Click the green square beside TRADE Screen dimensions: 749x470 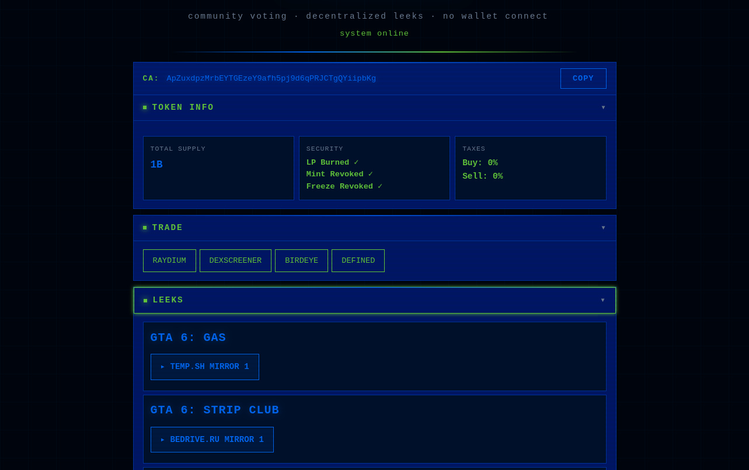point(145,228)
